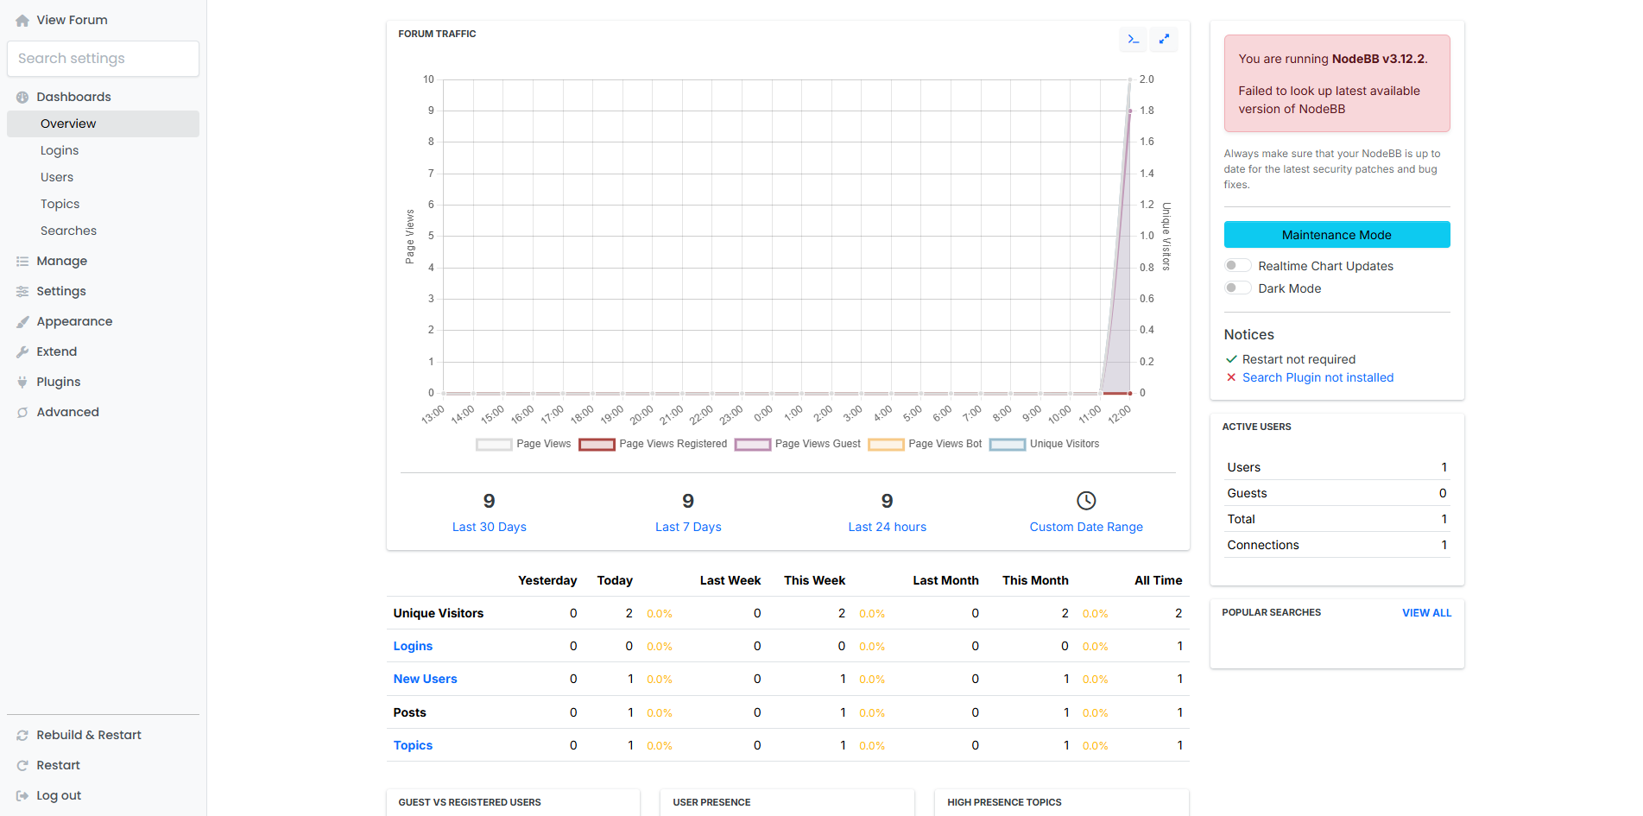Click the NodeBB v3.12.2 version alert
Screen dimensions: 1643x816
1337,84
